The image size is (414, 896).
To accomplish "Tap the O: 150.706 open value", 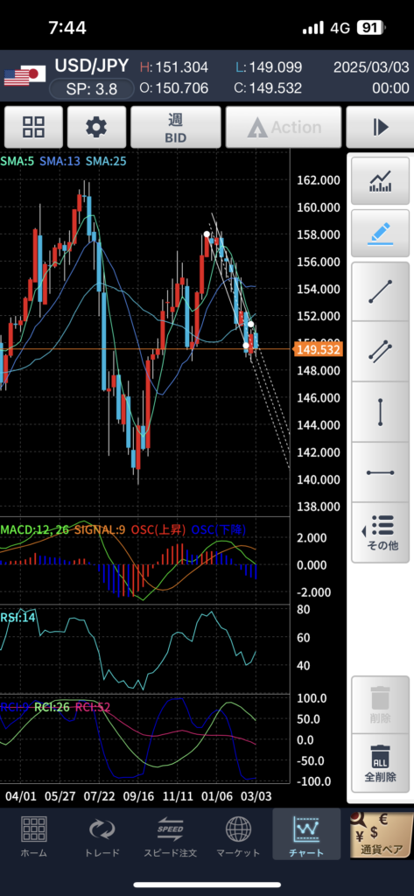I will pyautogui.click(x=174, y=88).
